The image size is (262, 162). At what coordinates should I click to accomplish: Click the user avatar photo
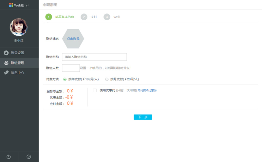tap(19, 27)
